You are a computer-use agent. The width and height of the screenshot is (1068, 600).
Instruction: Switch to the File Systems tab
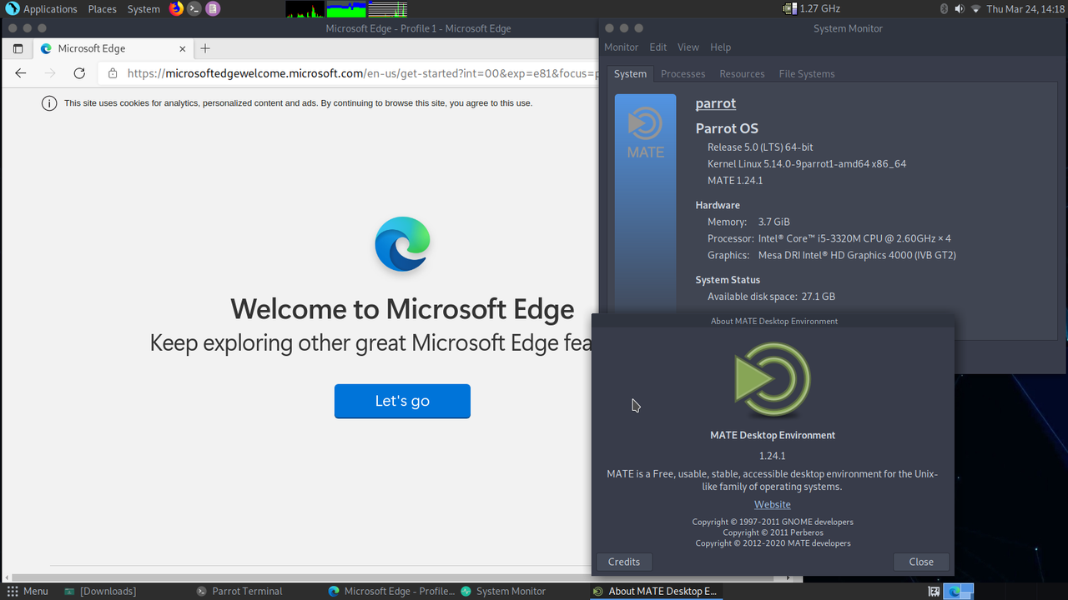pos(807,74)
